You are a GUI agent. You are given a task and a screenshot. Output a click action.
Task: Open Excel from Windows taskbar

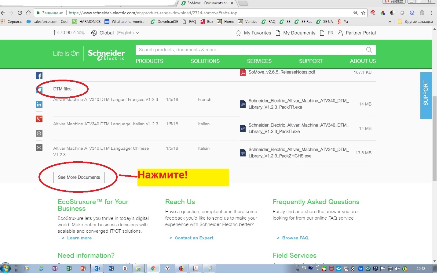click(x=69, y=268)
